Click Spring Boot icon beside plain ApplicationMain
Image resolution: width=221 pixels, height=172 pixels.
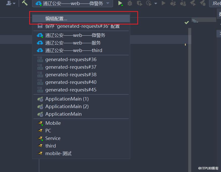click(x=40, y=114)
